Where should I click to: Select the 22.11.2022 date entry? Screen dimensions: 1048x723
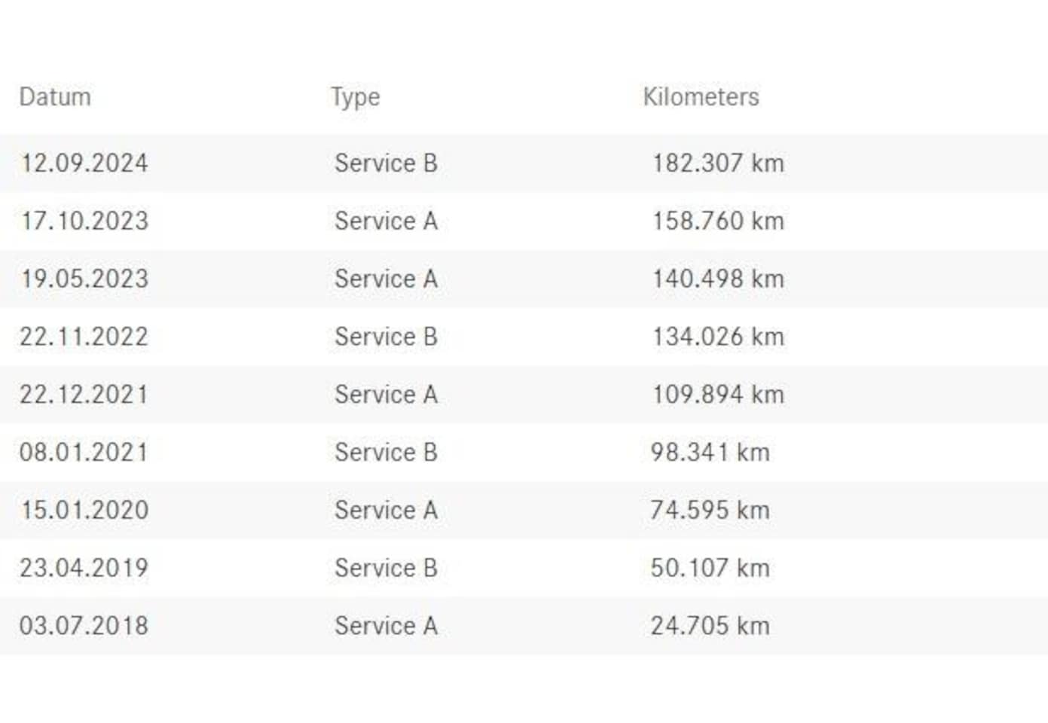[84, 337]
